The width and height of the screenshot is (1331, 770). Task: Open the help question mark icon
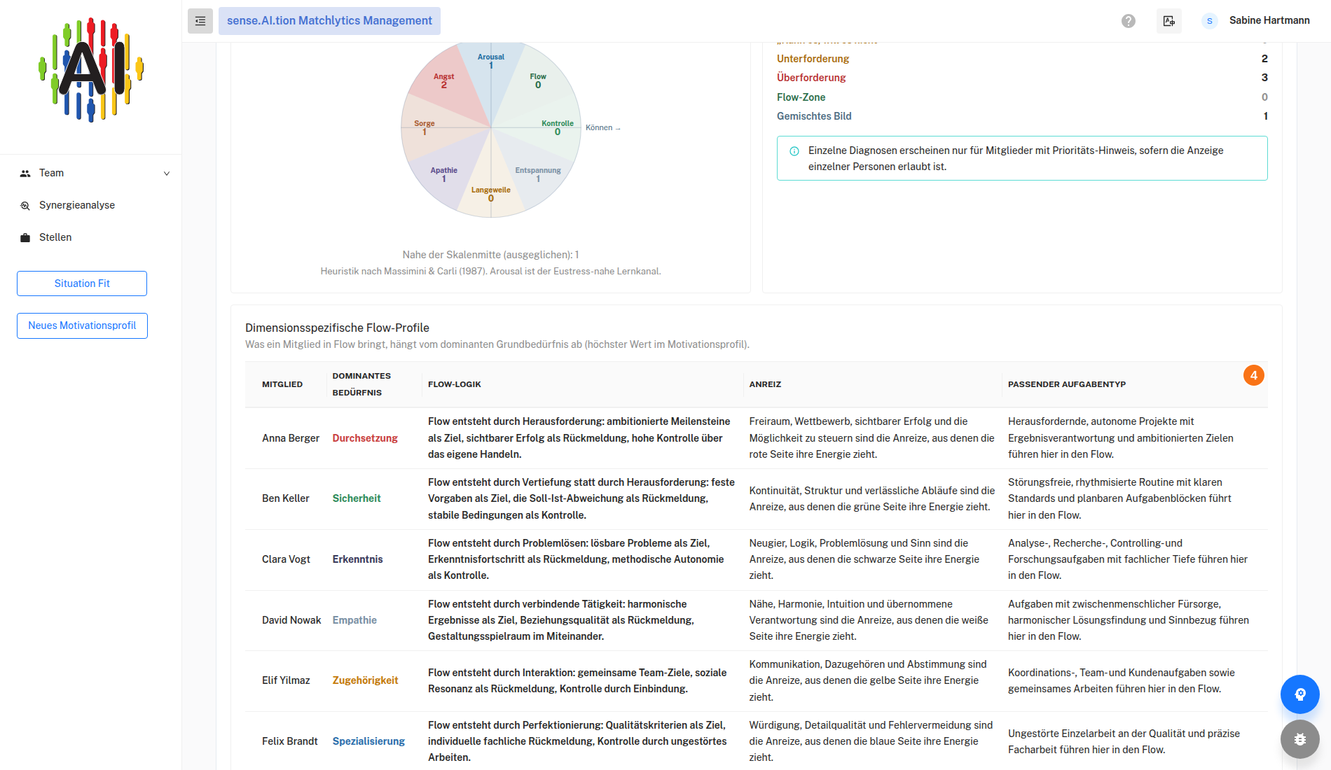1129,21
